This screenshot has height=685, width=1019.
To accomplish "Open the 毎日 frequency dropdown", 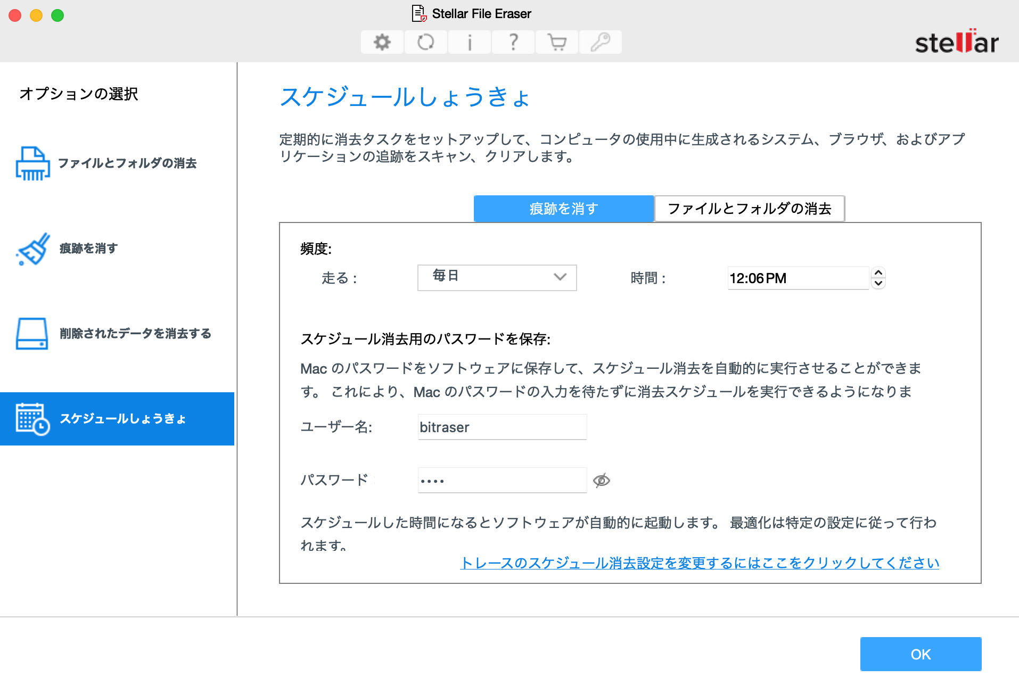I will click(497, 277).
